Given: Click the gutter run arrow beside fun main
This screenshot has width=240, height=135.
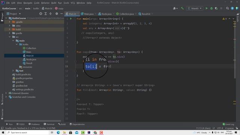Looking at the screenshot, I should [x=71, y=19].
